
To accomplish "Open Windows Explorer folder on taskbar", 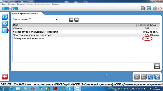I will 18,89.
